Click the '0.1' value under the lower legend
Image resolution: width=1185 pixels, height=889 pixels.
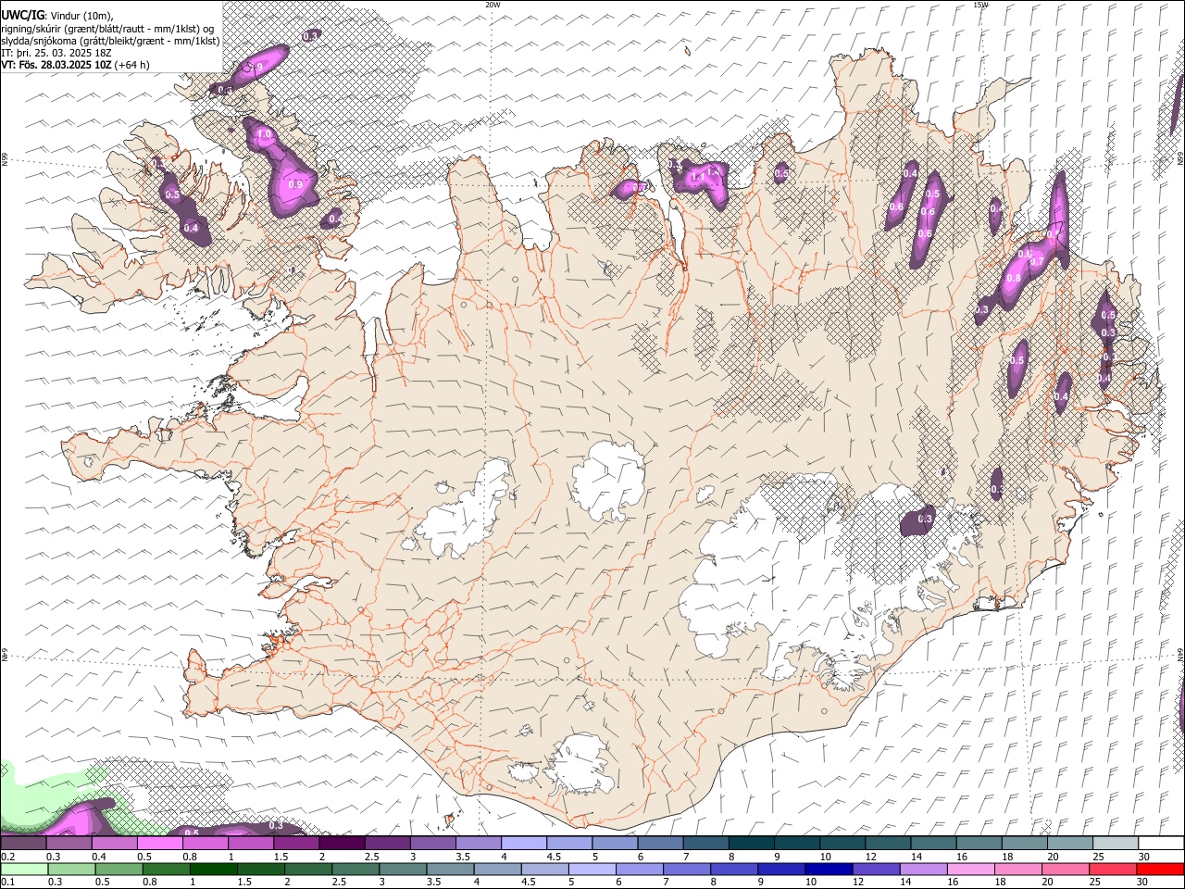click(7, 883)
